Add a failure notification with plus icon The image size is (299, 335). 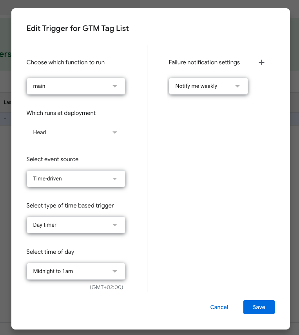(x=262, y=62)
